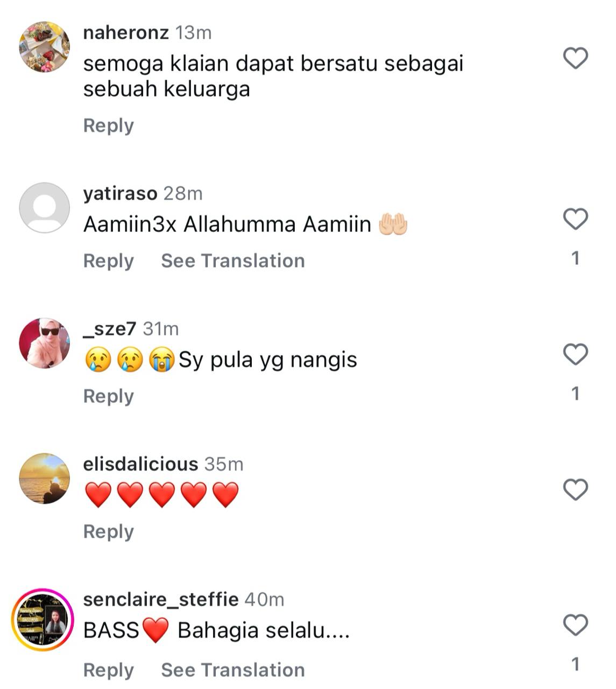Reply to yatiraso's Aamiin comment
616x689 pixels.
pos(108,261)
